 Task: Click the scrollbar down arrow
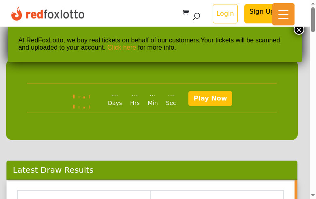(313, 196)
